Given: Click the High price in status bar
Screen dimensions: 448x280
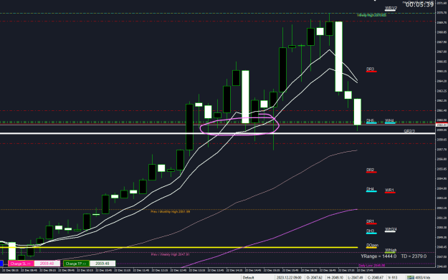Looking at the screenshot, I should point(335,277).
